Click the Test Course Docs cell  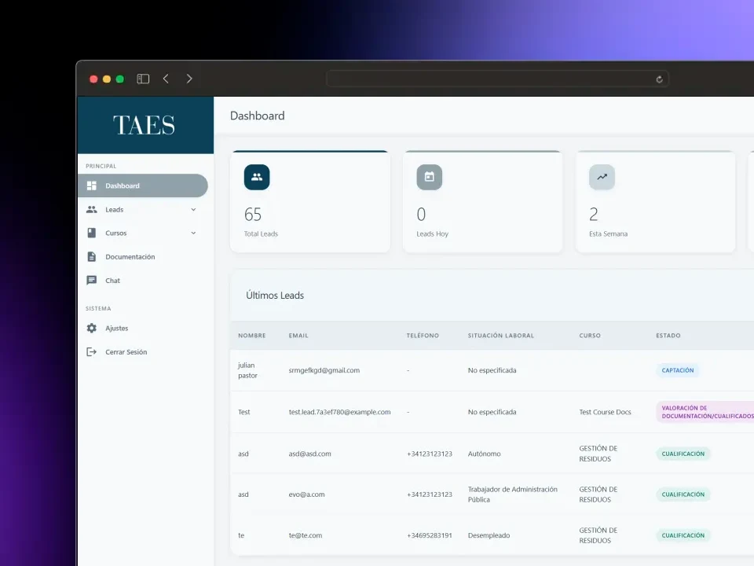pyautogui.click(x=605, y=412)
